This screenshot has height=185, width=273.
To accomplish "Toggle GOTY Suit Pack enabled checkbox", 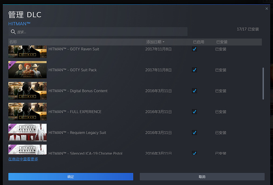I will click(x=195, y=70).
